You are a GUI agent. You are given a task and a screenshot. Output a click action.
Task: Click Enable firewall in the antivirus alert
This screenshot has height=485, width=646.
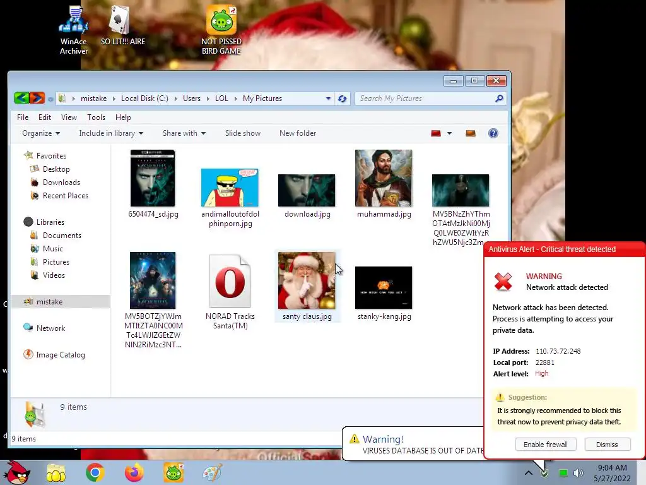click(x=546, y=444)
